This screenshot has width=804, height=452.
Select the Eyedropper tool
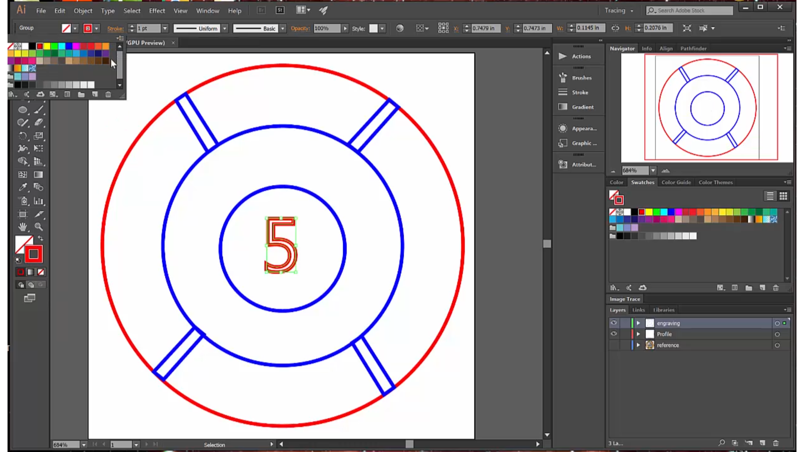pos(23,187)
